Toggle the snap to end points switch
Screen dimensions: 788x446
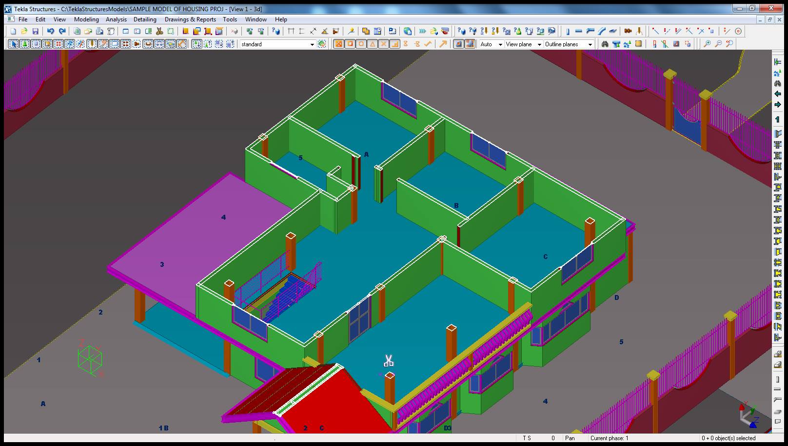[x=350, y=44]
